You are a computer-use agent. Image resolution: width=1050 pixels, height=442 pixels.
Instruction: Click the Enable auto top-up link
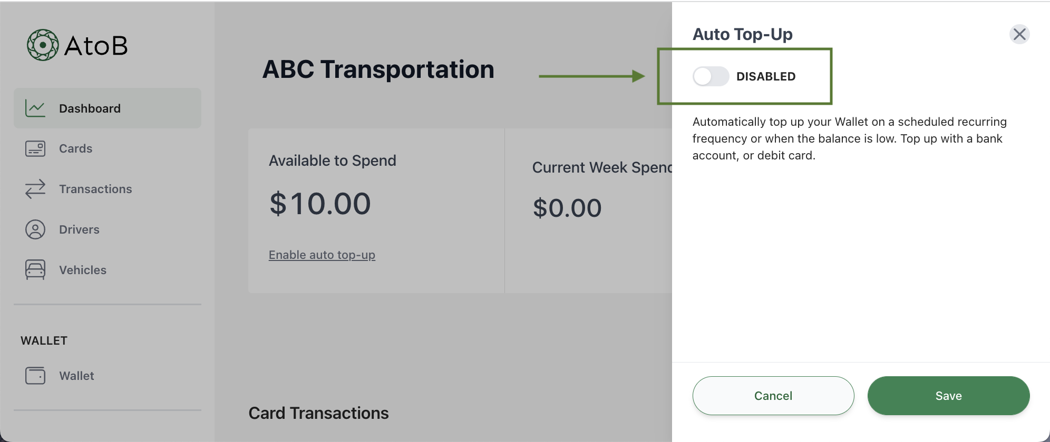tap(322, 255)
